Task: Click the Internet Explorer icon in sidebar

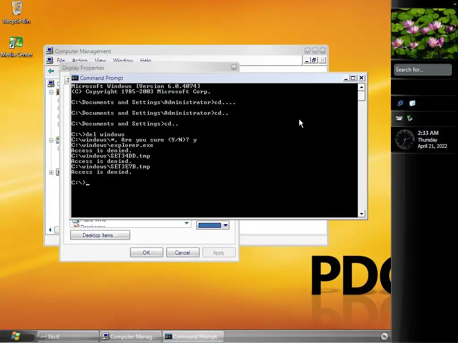Action: pyautogui.click(x=400, y=103)
